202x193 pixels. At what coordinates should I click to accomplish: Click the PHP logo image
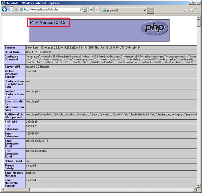coord(154,28)
